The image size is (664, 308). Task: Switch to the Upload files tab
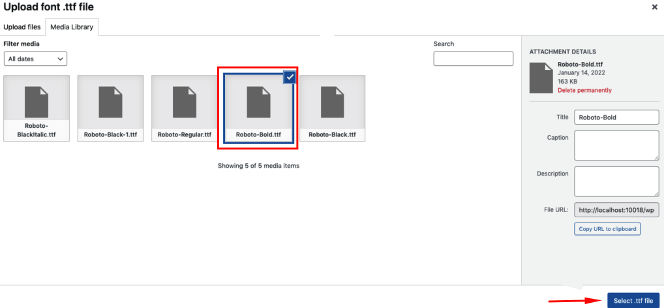coord(22,27)
